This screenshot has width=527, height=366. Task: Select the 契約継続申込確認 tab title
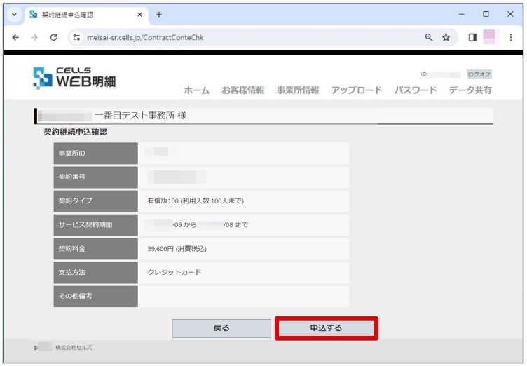click(x=67, y=15)
